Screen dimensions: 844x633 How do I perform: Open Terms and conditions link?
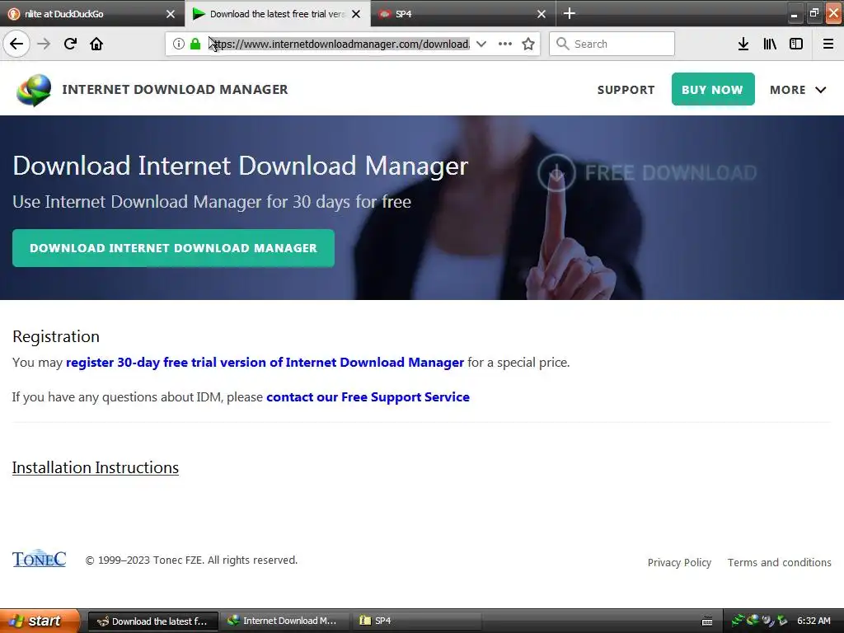tap(780, 562)
